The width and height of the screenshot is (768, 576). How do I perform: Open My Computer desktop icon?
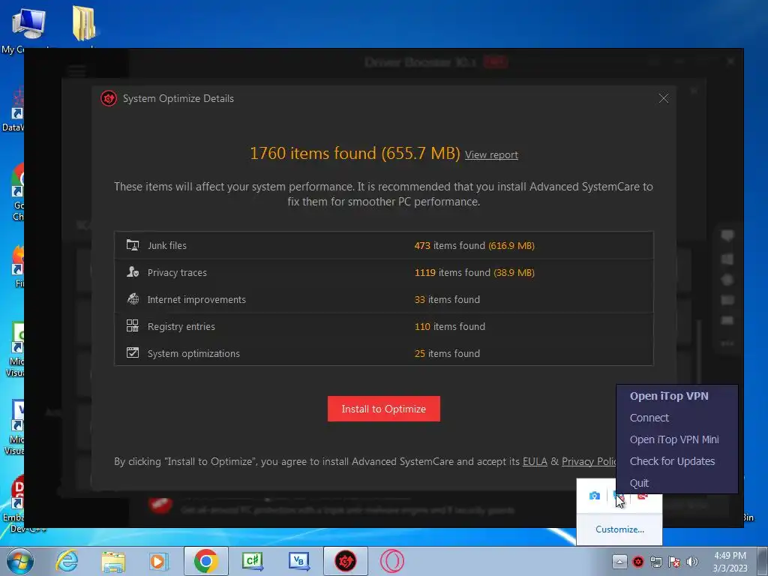pyautogui.click(x=27, y=29)
